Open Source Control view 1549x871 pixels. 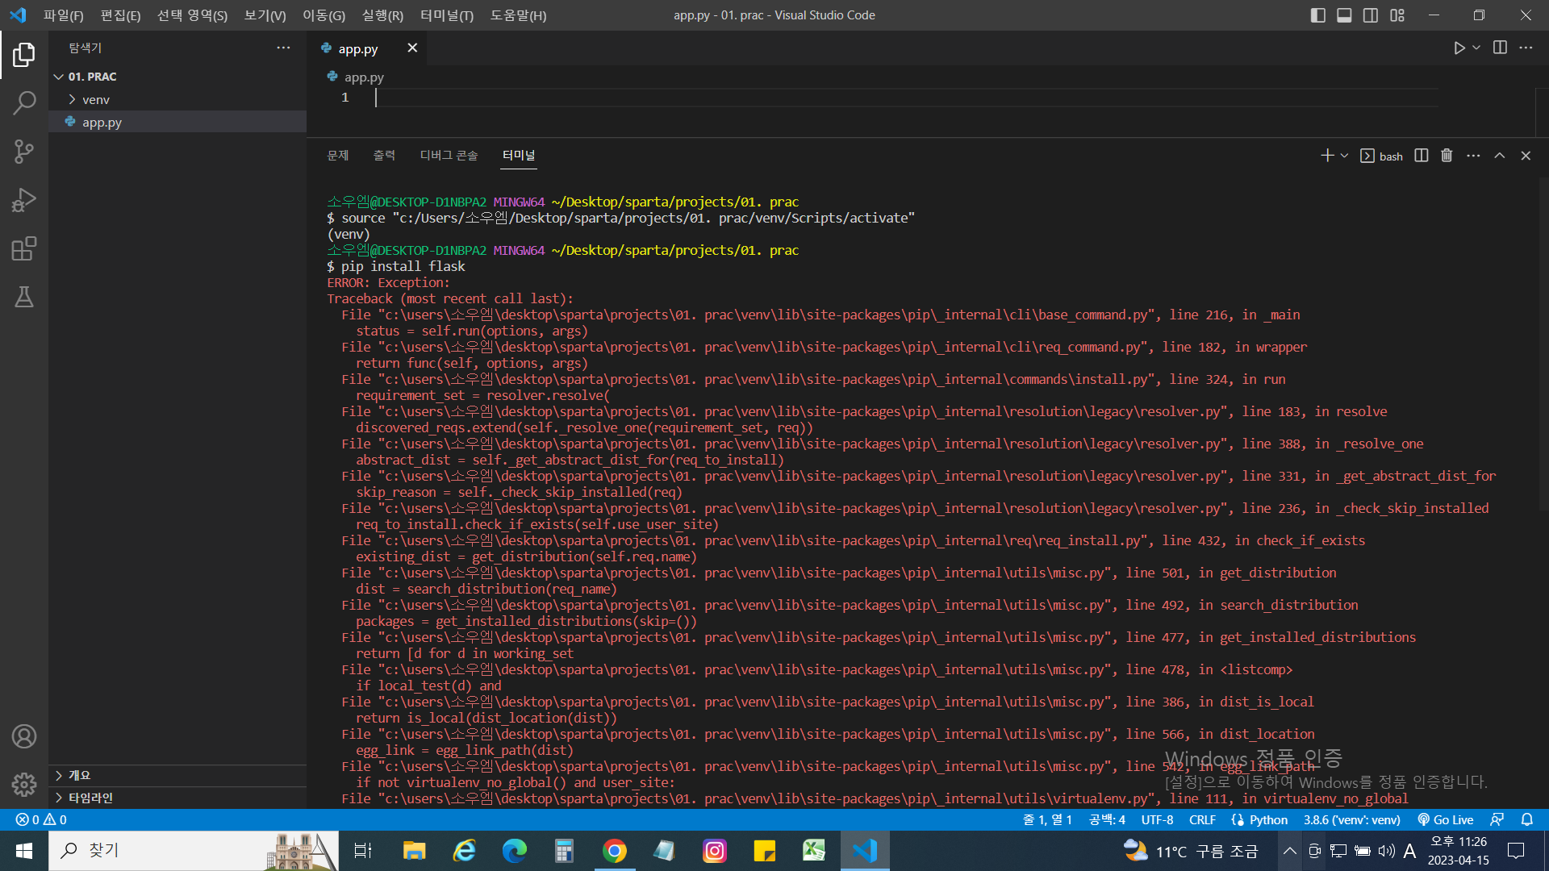(x=24, y=152)
